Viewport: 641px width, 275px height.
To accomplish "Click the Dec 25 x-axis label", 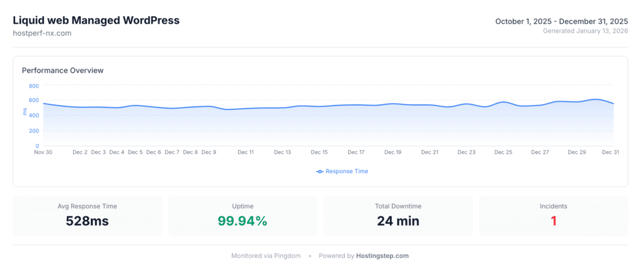I will (x=503, y=152).
